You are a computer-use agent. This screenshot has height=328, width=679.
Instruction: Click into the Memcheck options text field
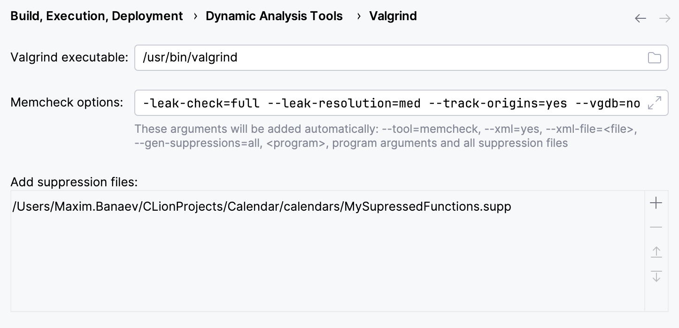click(x=390, y=103)
